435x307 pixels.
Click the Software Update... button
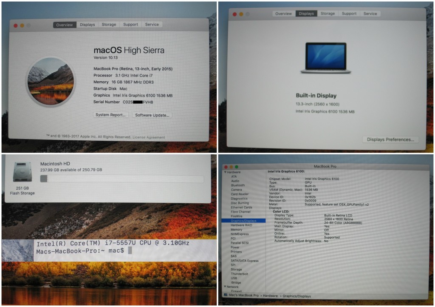(152, 115)
